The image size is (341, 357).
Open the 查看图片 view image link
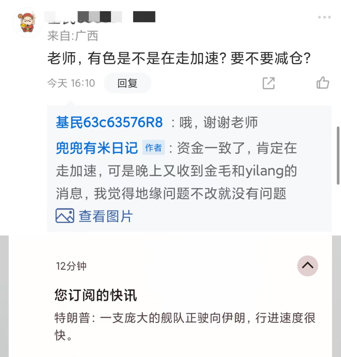pyautogui.click(x=106, y=216)
